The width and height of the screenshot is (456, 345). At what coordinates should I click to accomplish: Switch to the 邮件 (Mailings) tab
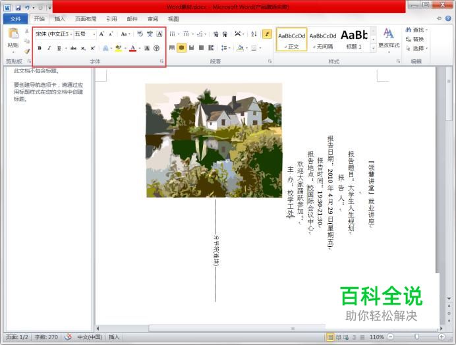point(132,19)
